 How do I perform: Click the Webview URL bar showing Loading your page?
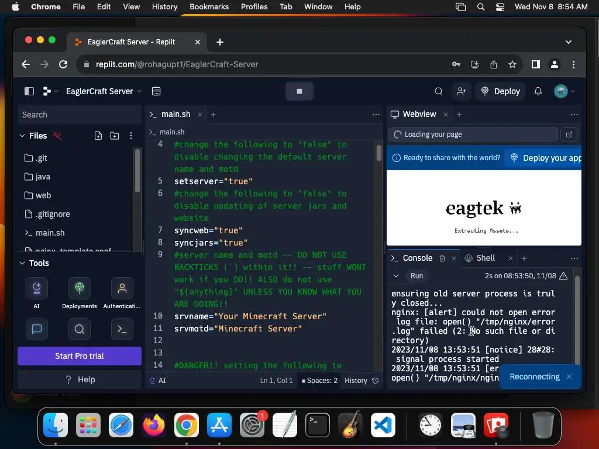coord(473,134)
